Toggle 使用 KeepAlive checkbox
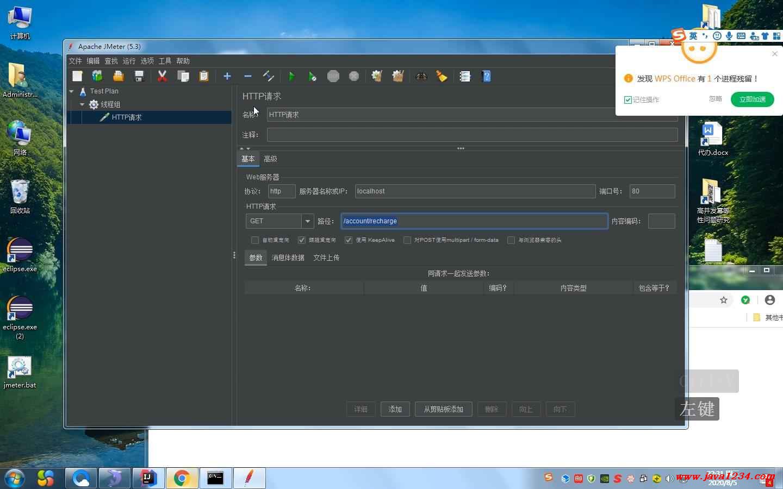Screen dimensions: 783x489 [x=349, y=240]
